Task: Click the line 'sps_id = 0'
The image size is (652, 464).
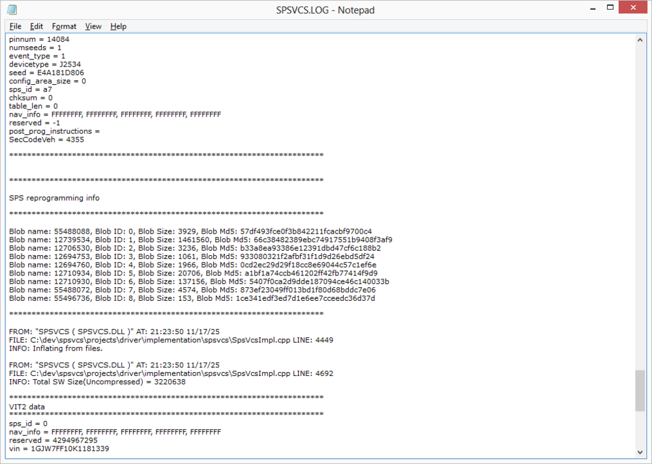Action: [x=28, y=424]
